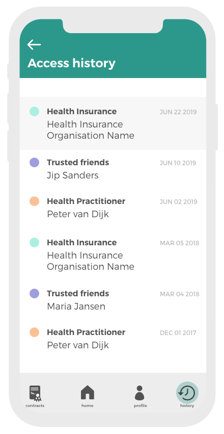224x434 pixels.
Task: Click purple dot next to Jip Sanders
Action: [34, 163]
